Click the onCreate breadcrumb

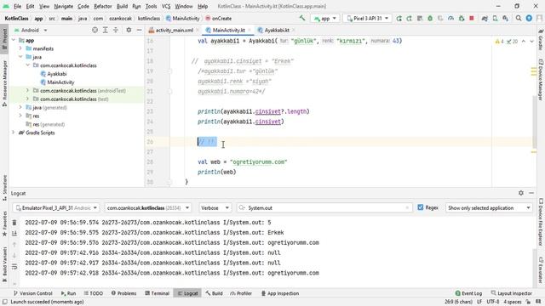[x=218, y=19]
